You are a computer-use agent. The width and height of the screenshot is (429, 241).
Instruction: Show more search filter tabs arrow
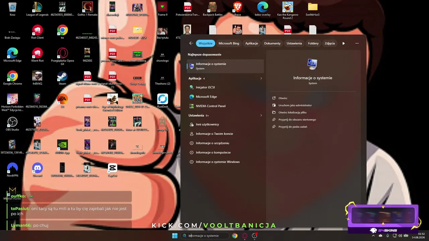(344, 43)
